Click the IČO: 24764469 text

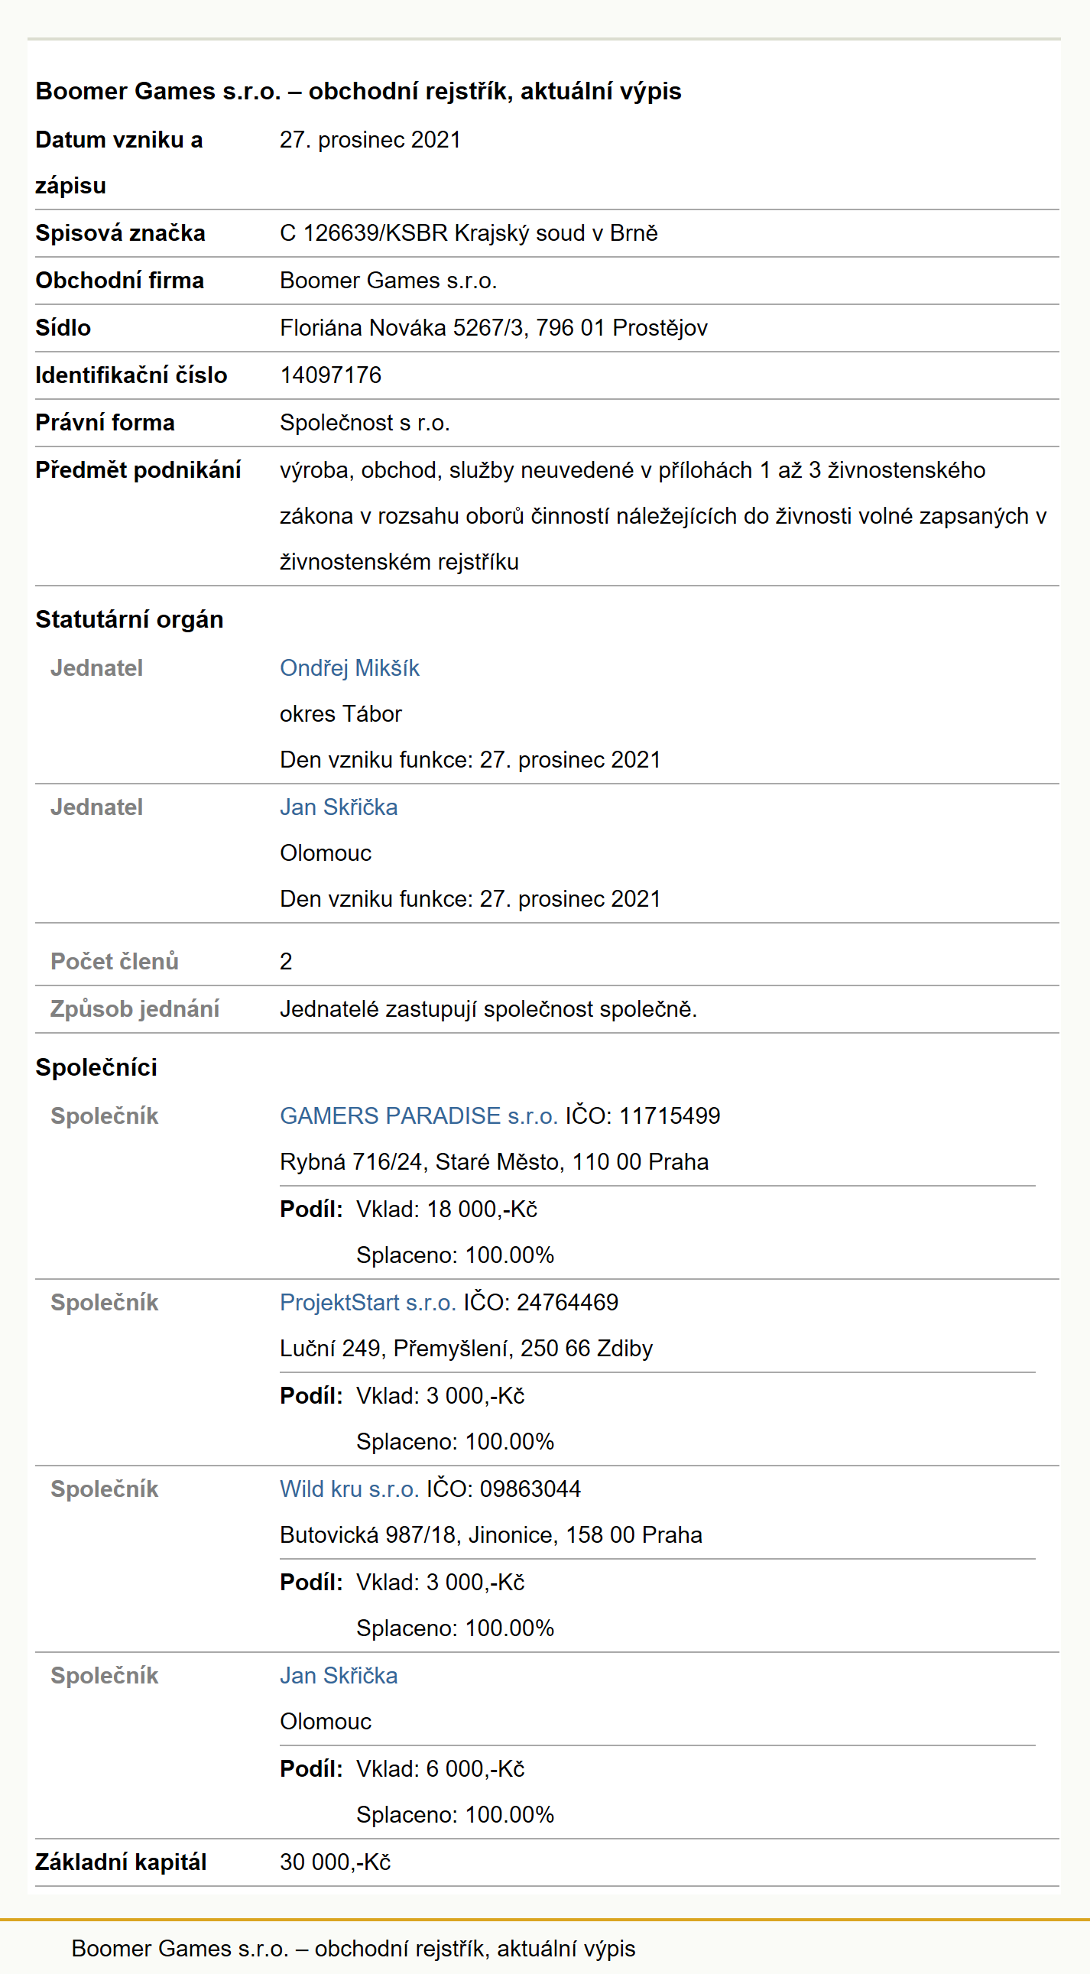tap(540, 1303)
